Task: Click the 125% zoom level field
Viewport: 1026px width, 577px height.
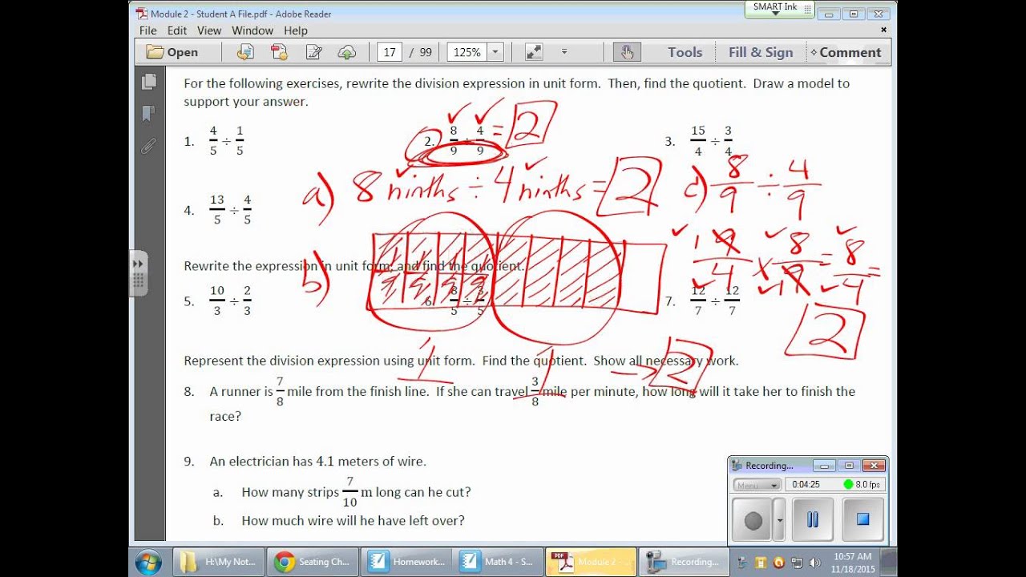Action: point(467,52)
